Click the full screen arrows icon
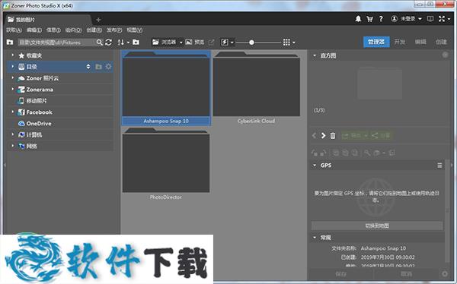Screen dimensions: 457x284 point(442,19)
